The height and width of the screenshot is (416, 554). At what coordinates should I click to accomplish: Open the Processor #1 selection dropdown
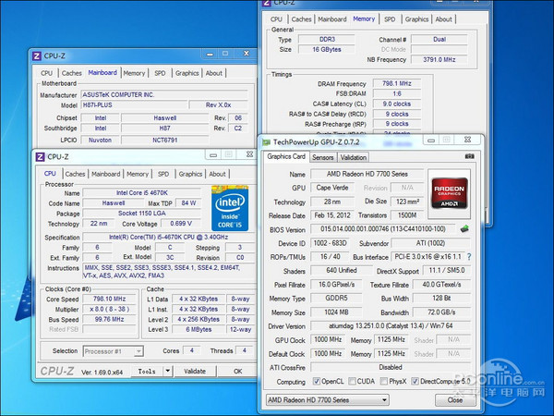[113, 350]
